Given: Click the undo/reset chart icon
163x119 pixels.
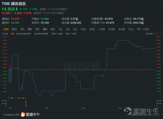Looking at the screenshot, I should click(156, 34).
